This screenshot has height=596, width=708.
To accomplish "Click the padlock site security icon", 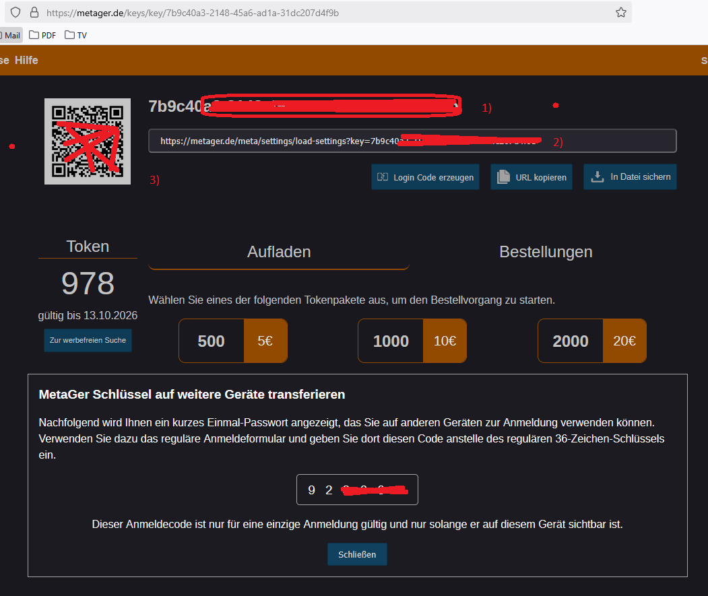I will (x=34, y=12).
